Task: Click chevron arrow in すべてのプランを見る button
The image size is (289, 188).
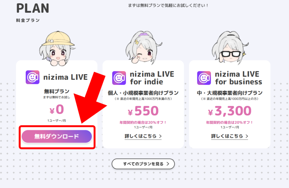Action: [168, 164]
